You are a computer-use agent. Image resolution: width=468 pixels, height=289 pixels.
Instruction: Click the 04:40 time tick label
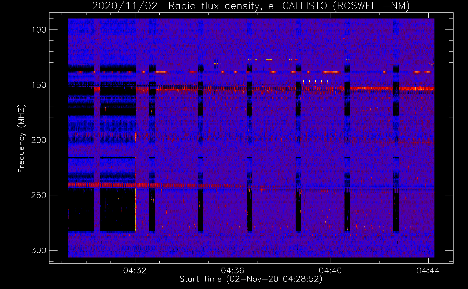tap(330, 271)
